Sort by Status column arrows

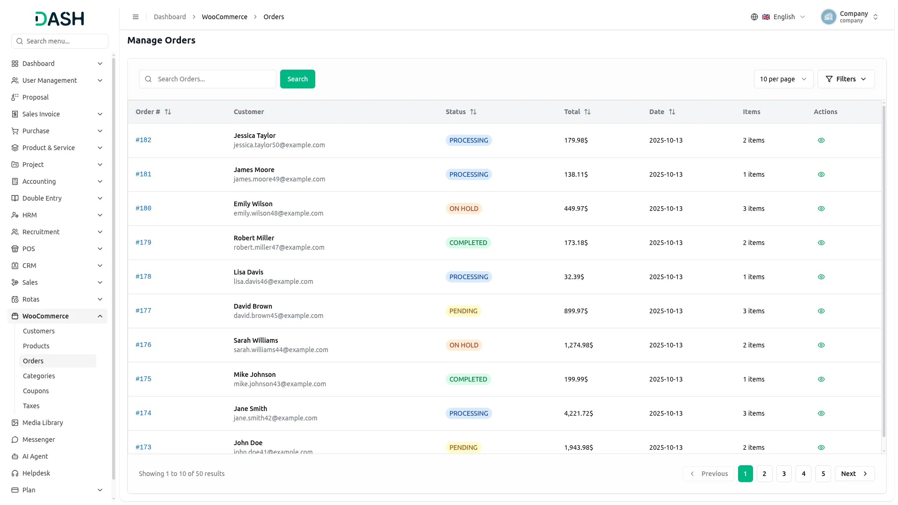point(473,112)
